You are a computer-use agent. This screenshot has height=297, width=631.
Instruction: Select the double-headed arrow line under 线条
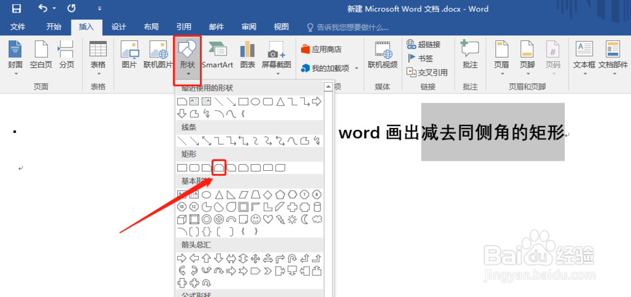[207, 141]
